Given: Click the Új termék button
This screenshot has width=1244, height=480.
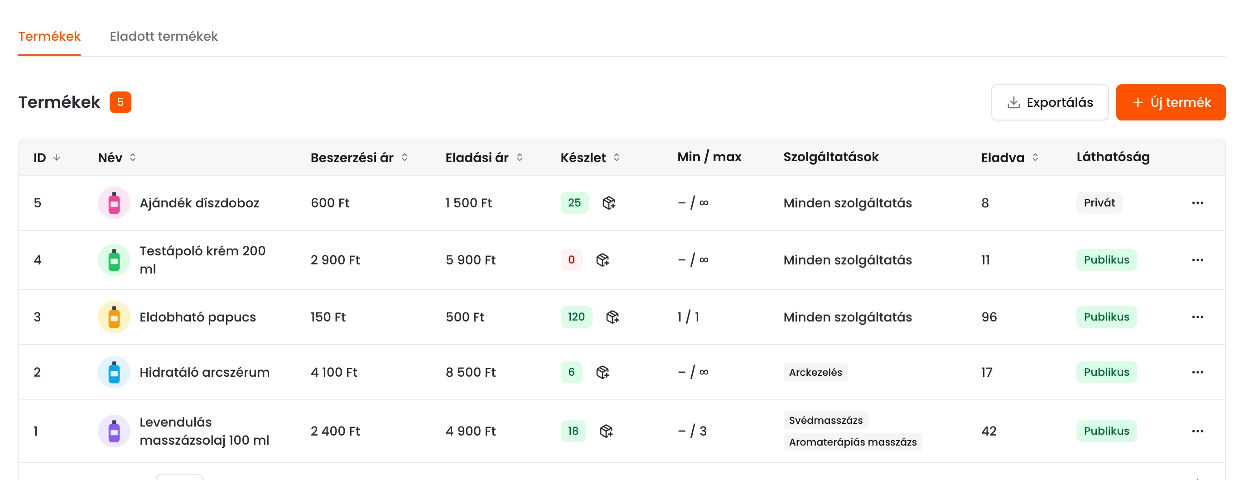Looking at the screenshot, I should (x=1171, y=102).
